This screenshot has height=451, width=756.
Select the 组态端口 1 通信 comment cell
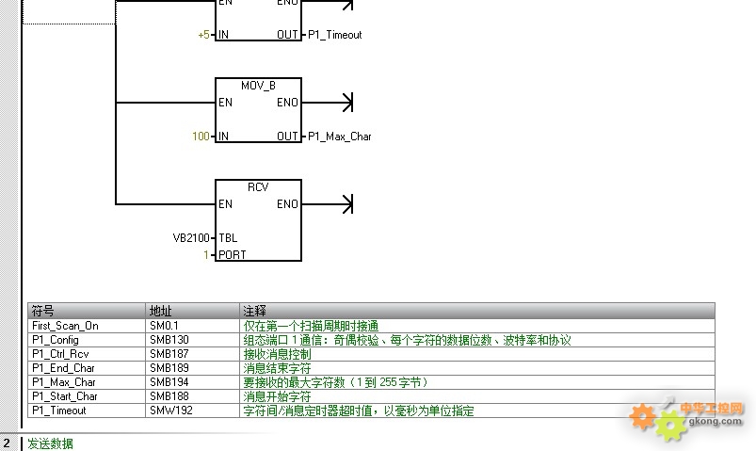coord(477,340)
